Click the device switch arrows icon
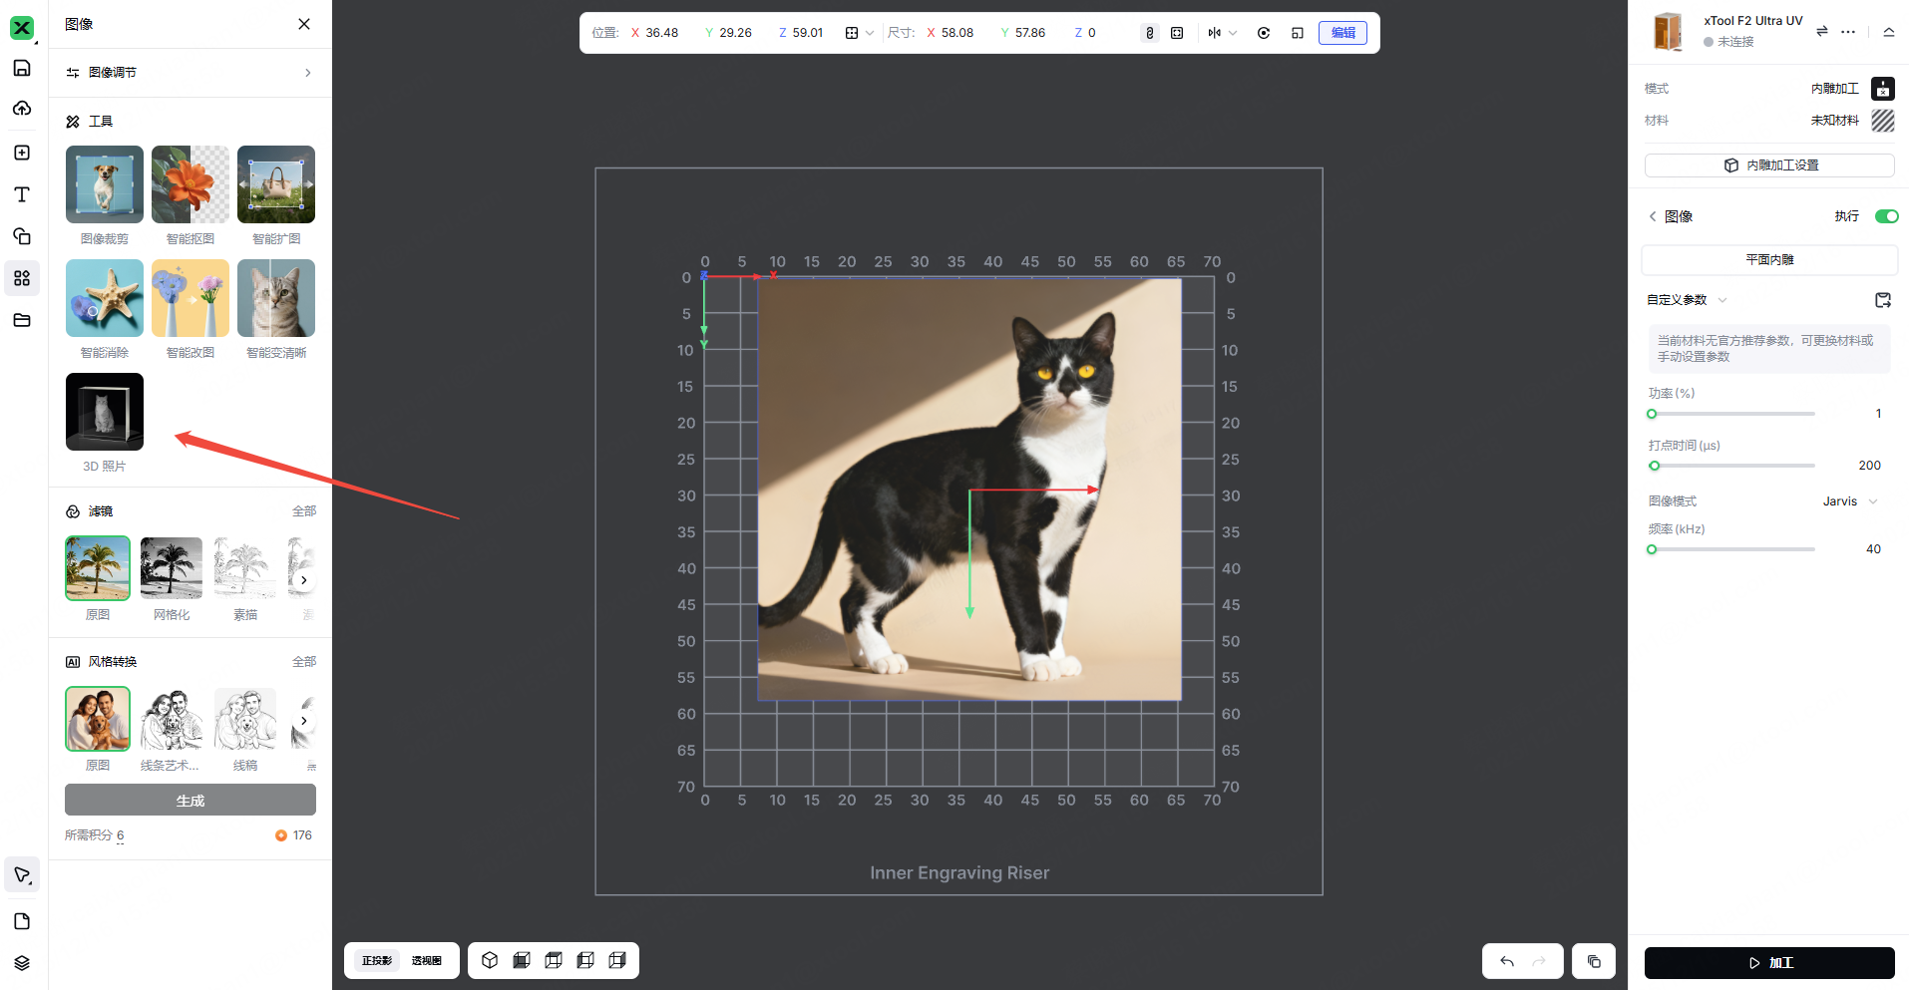 [x=1821, y=32]
